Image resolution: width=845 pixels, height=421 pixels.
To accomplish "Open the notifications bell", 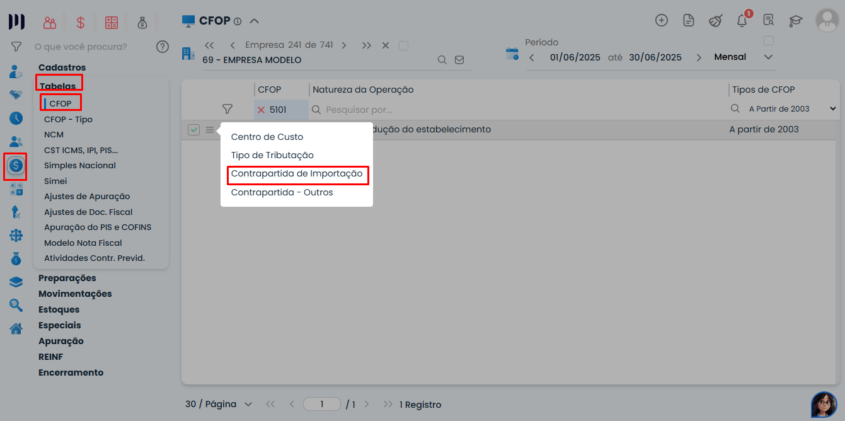I will tap(742, 20).
